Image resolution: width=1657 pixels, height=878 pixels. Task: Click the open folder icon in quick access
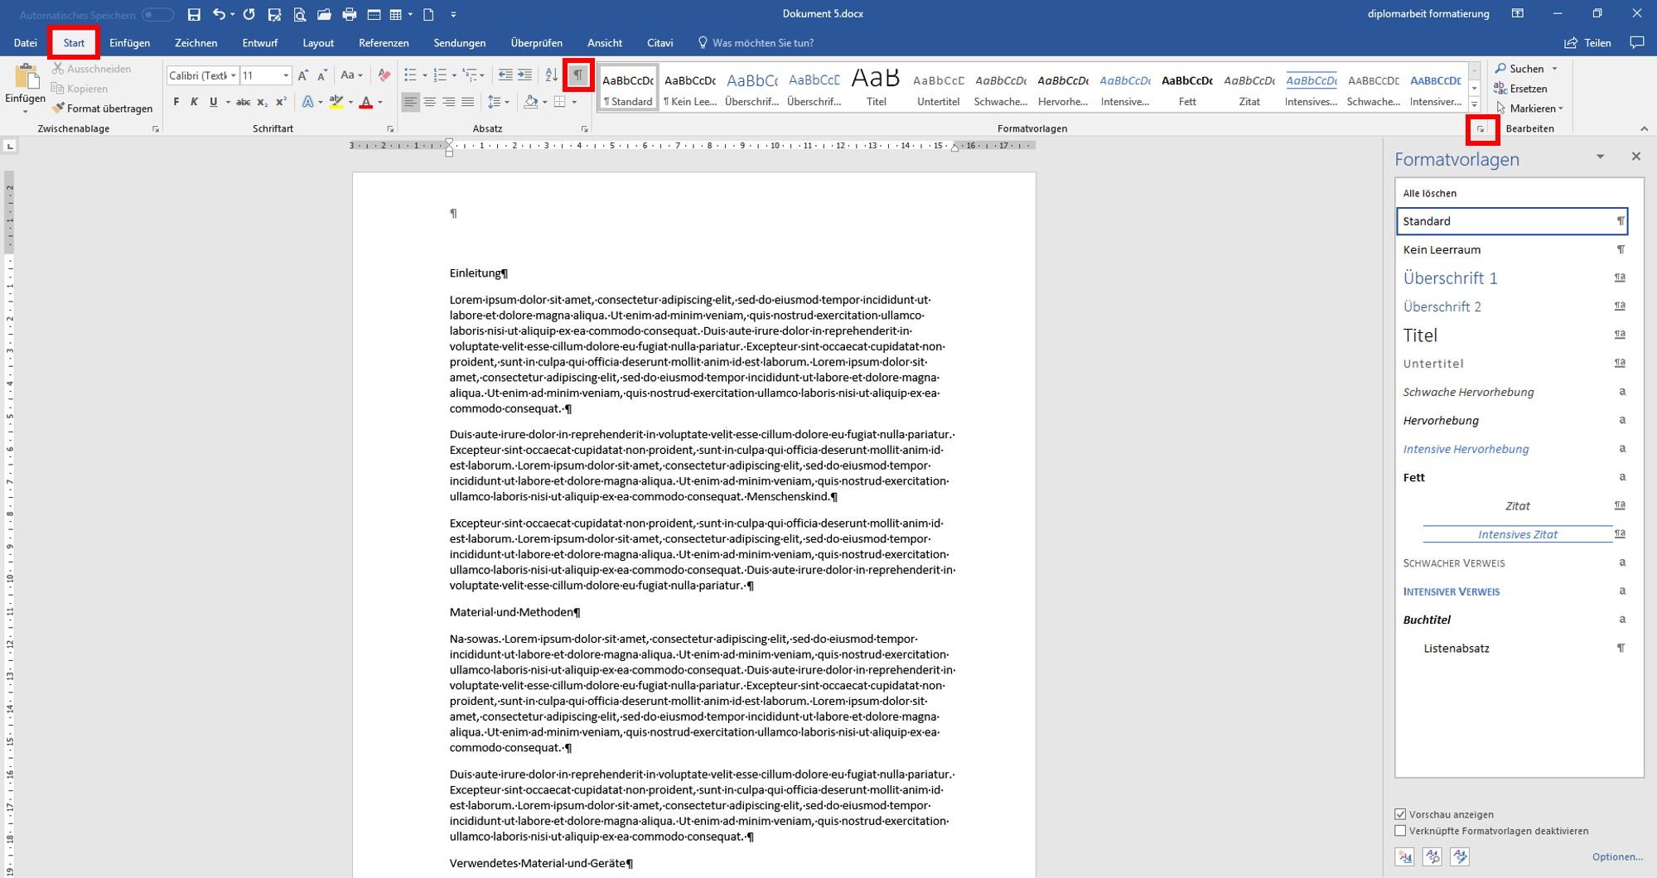pos(324,14)
